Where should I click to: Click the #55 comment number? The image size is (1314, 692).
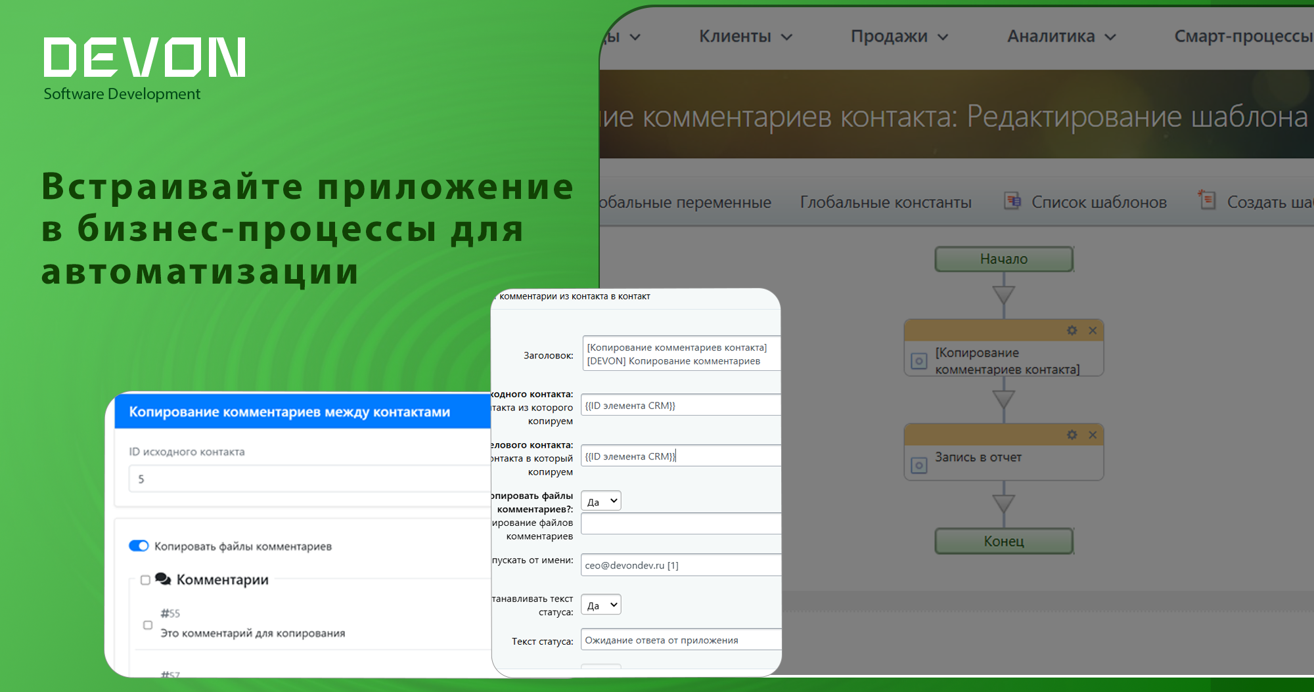(170, 613)
